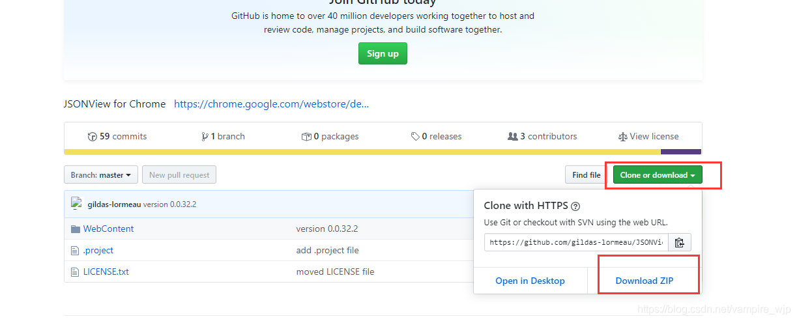797x321 pixels.
Task: Click the license scale icon
Action: pyautogui.click(x=622, y=137)
